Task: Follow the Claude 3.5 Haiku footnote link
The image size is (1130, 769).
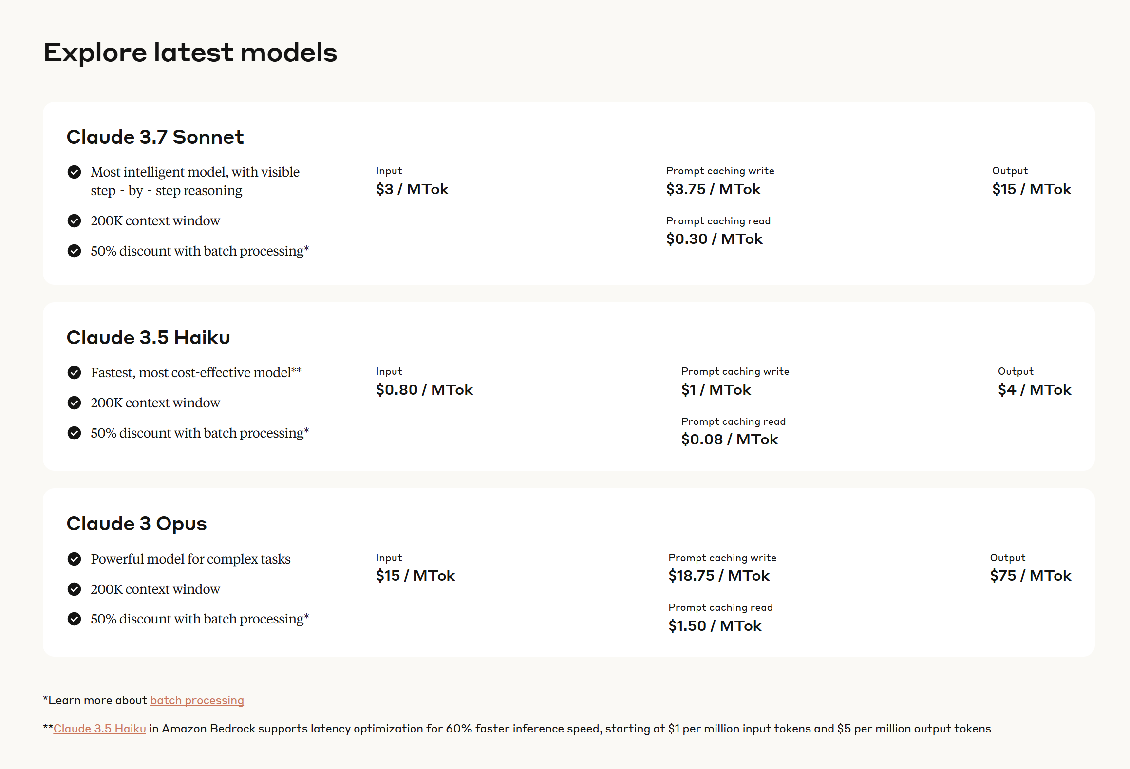Action: 99,729
